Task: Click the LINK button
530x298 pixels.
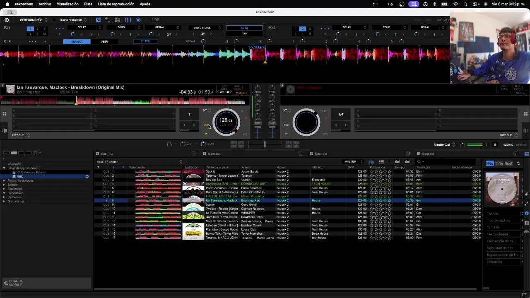Action: (156, 19)
